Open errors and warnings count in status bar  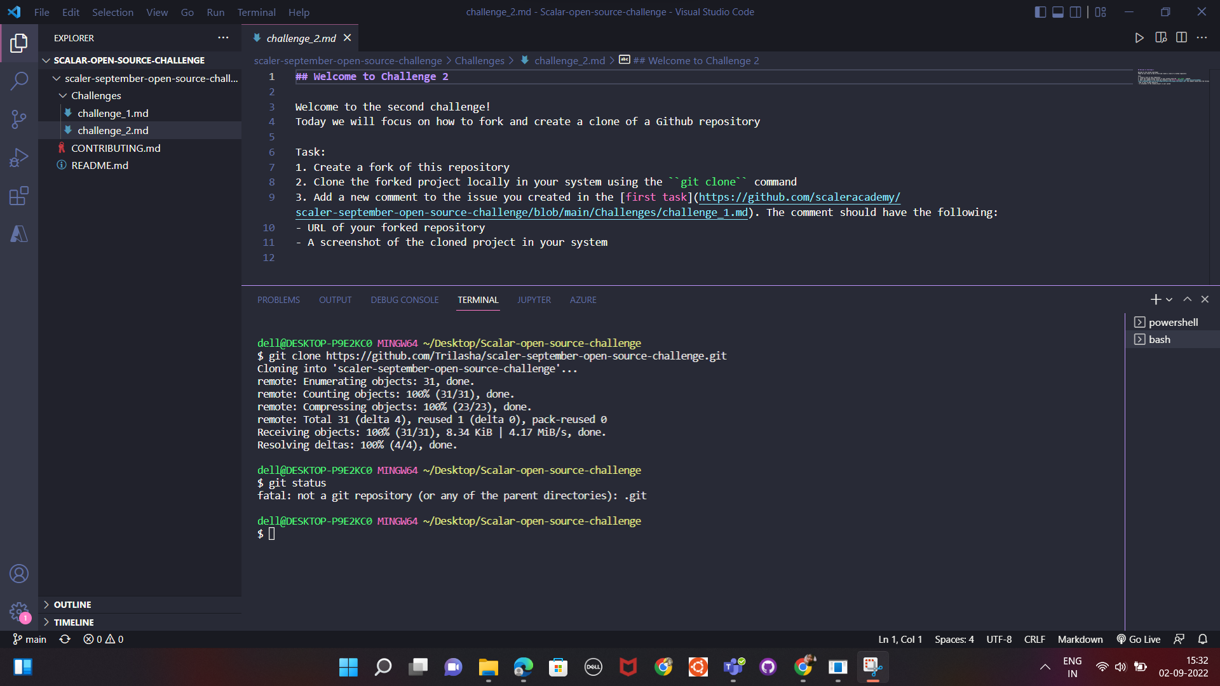103,640
